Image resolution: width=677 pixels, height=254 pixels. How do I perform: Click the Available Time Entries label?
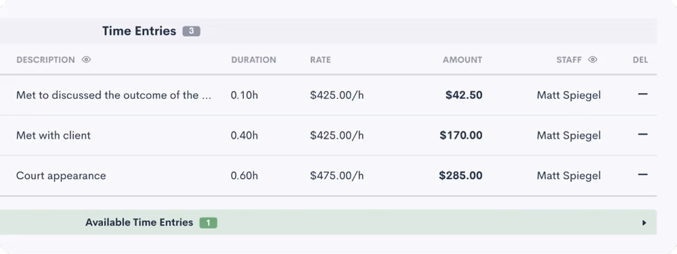coord(139,222)
